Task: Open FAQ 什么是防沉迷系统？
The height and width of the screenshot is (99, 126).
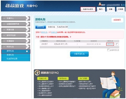Action: 45,95
